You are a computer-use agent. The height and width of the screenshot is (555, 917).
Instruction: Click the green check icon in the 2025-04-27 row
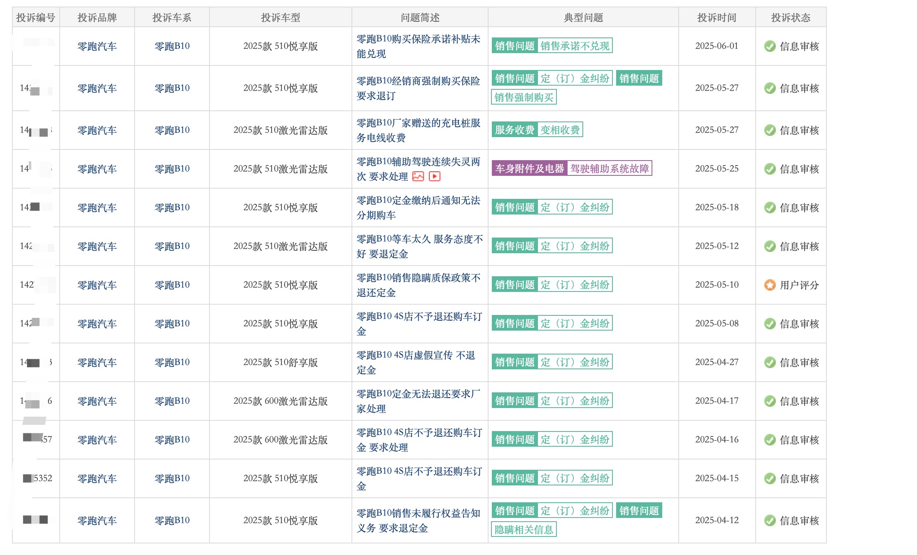[x=770, y=362]
